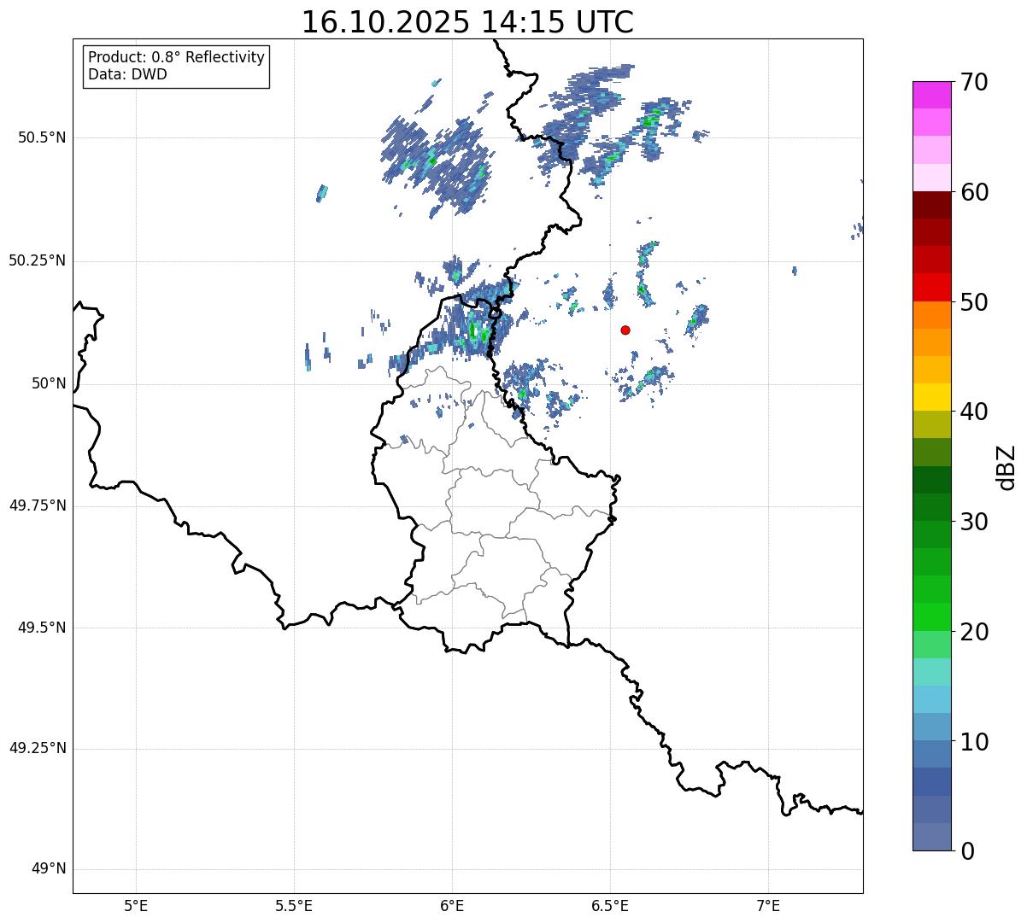Image resolution: width=1027 pixels, height=923 pixels.
Task: Click the 49.5°N latitude label
Action: pyautogui.click(x=42, y=628)
